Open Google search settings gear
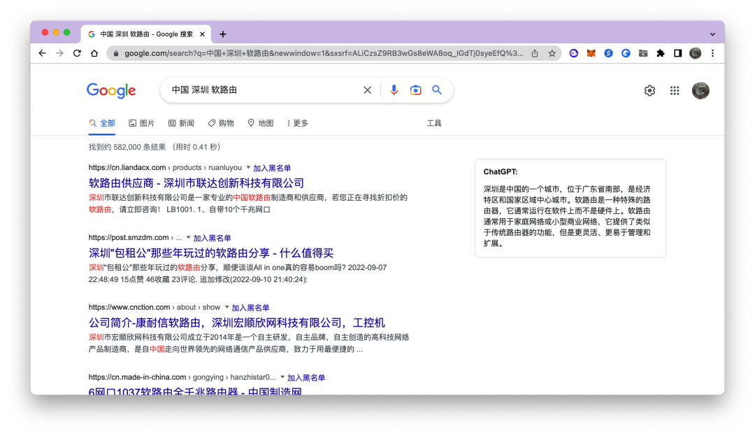 coord(649,90)
